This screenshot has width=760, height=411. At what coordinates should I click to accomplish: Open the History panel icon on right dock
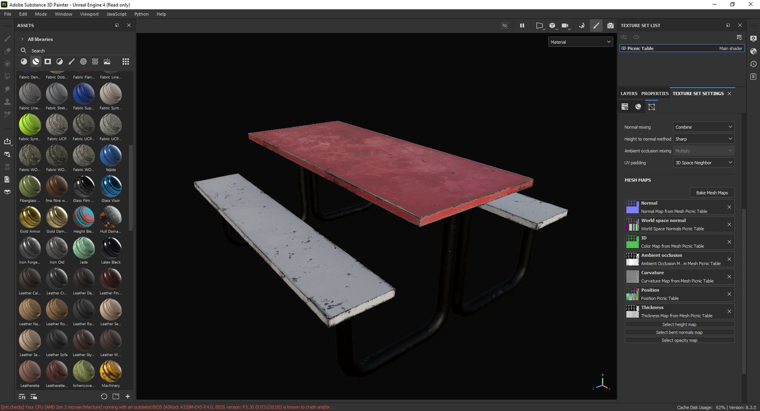(753, 64)
